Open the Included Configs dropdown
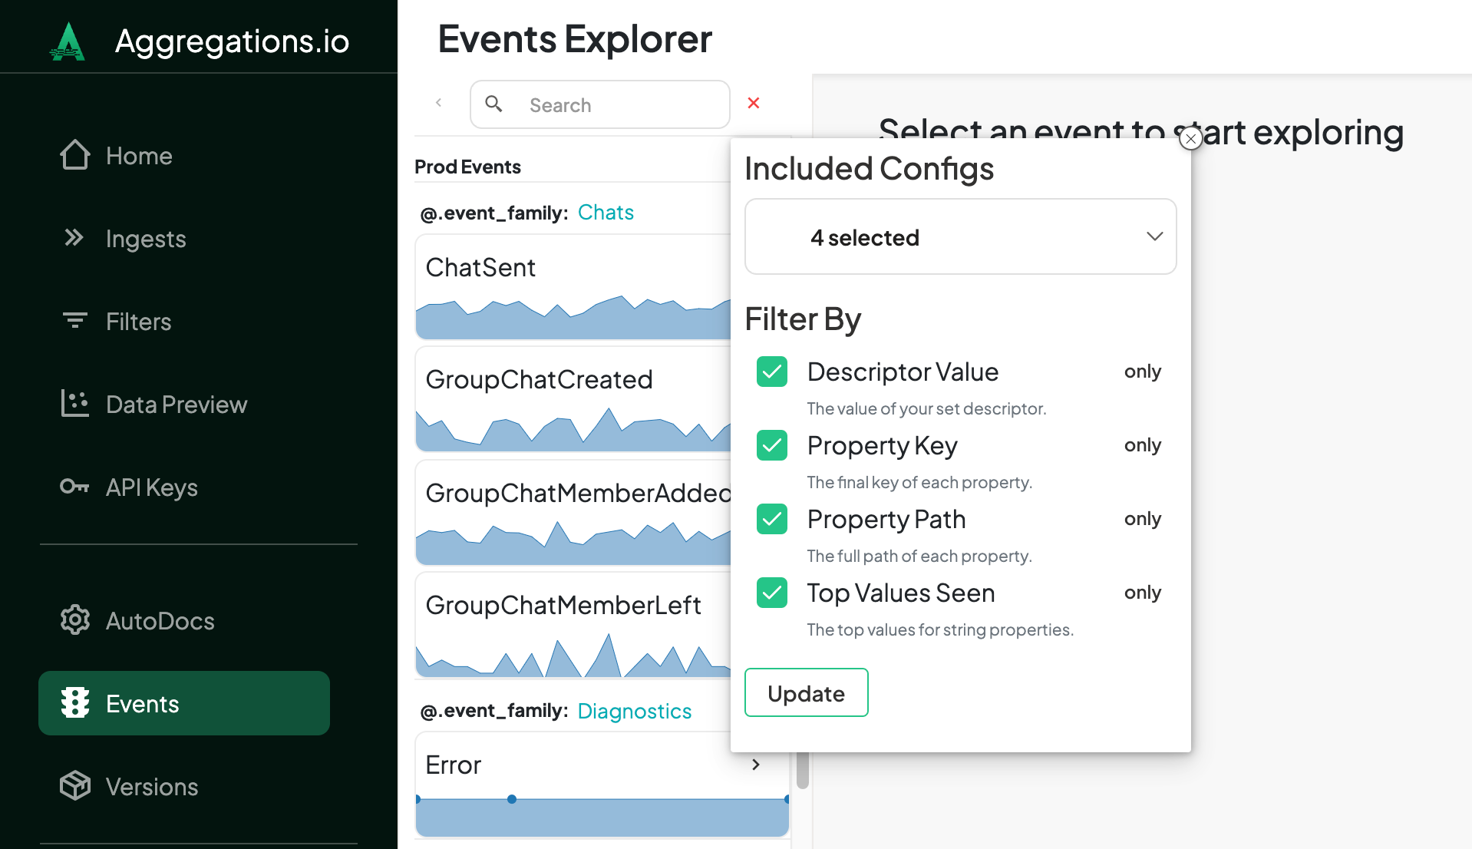 pos(960,237)
